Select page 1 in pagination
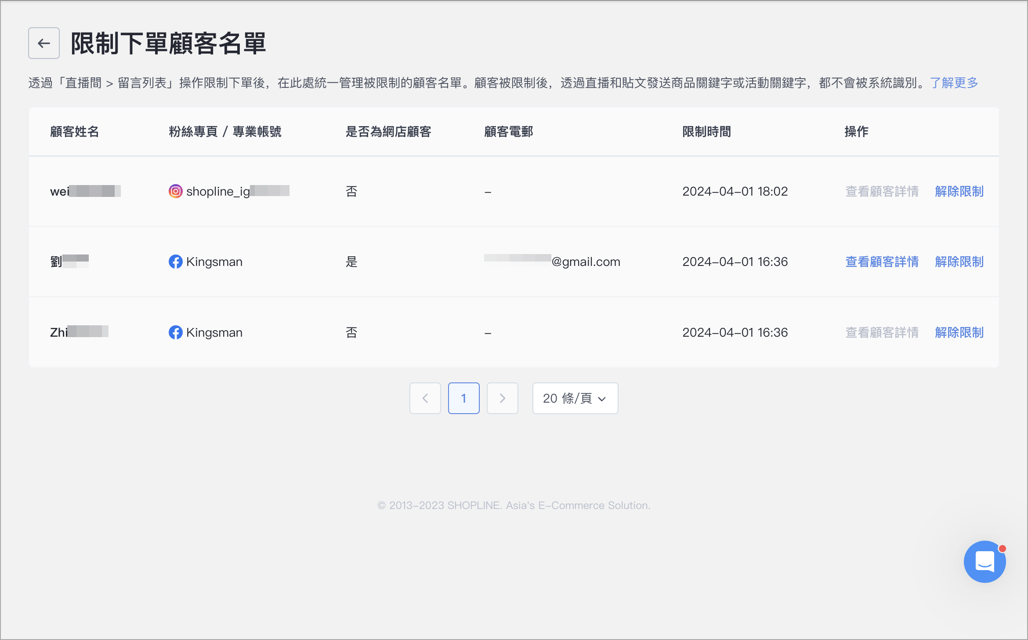The width and height of the screenshot is (1028, 640). [464, 398]
